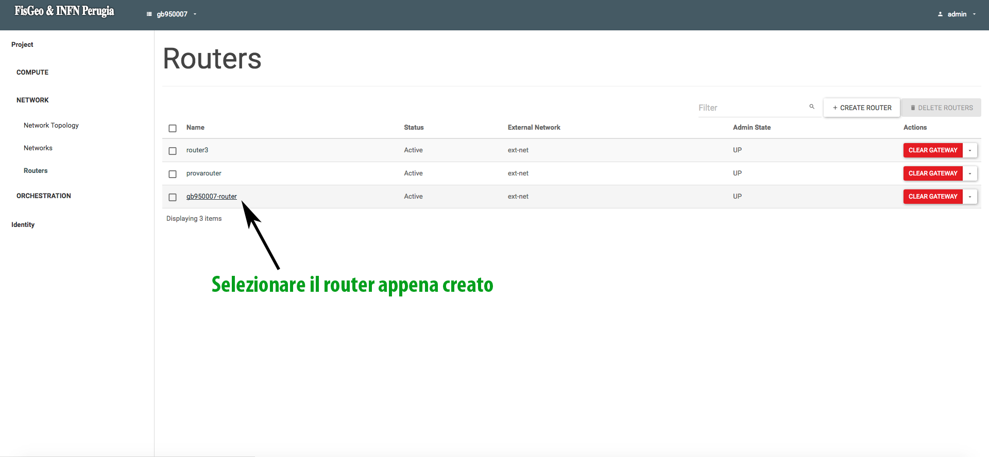Click Clear Gateway for router3

932,150
